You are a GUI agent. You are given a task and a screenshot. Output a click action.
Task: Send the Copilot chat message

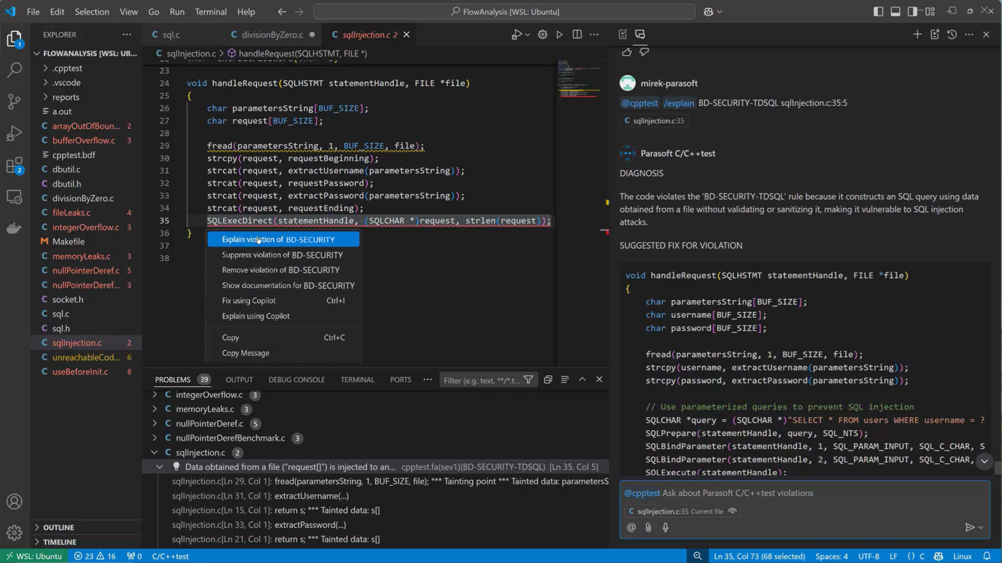point(969,528)
